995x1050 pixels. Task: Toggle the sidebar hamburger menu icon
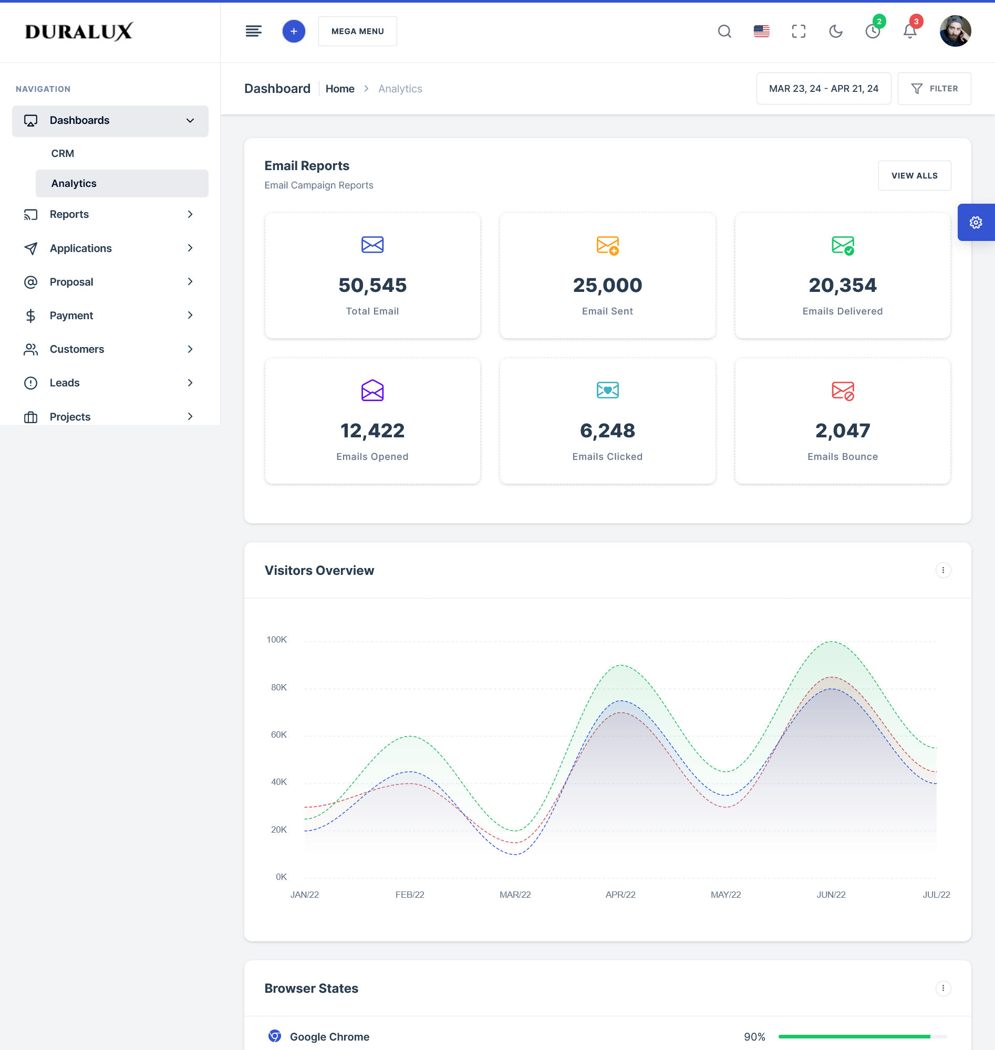254,31
